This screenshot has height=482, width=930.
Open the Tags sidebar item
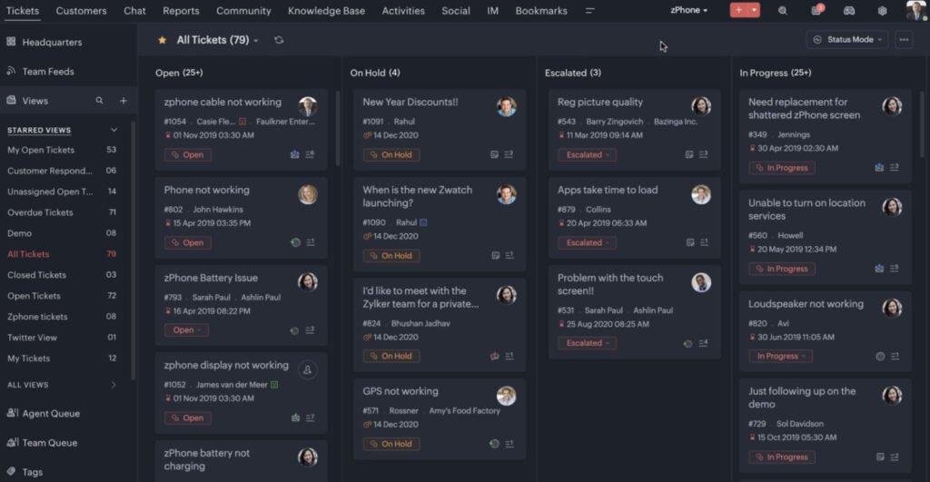tap(25, 472)
